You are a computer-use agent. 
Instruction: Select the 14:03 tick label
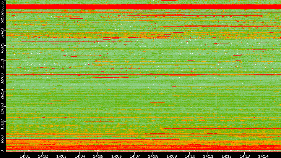61,156
